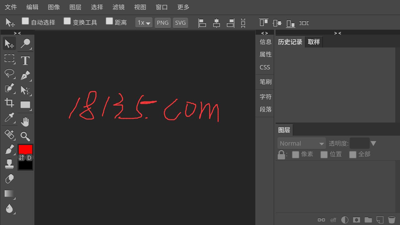The image size is (400, 225).
Task: Click the link layers icon
Action: 321,220
